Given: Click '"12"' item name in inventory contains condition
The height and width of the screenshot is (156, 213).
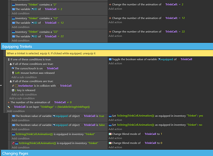Looking at the screenshot, I should coord(55,18).
